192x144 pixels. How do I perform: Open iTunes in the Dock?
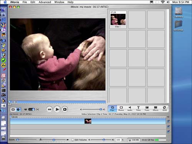(3, 30)
